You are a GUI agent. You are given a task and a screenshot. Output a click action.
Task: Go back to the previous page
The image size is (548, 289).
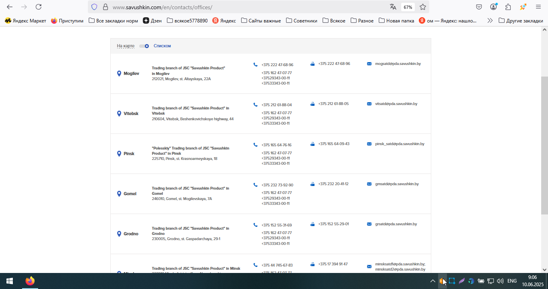coord(10,7)
